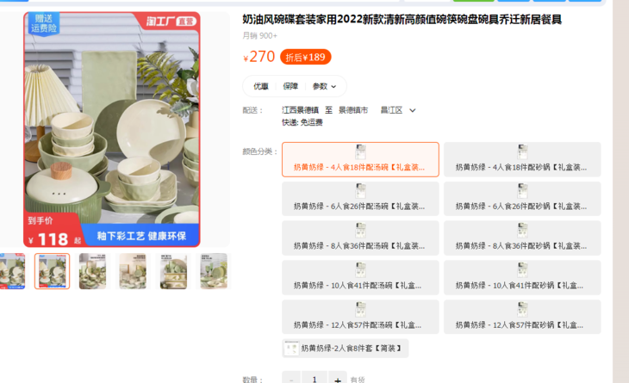Click the 快递: 免运费 shipping text

coord(302,122)
